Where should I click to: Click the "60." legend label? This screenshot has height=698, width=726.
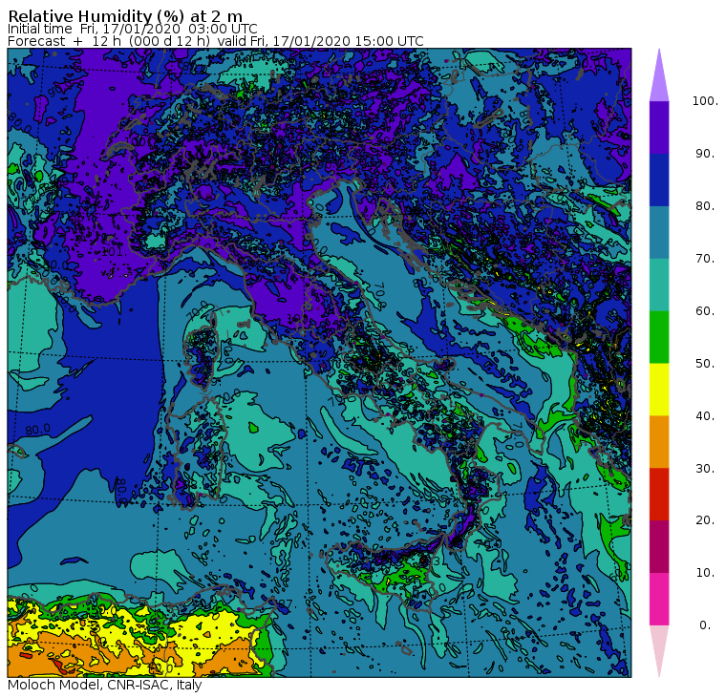(x=705, y=311)
